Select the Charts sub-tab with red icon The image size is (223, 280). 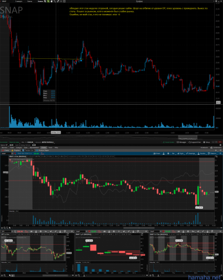[5, 151]
